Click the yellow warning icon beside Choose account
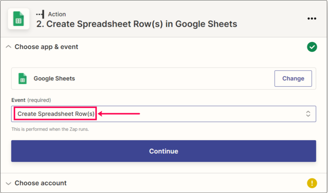 point(312,183)
